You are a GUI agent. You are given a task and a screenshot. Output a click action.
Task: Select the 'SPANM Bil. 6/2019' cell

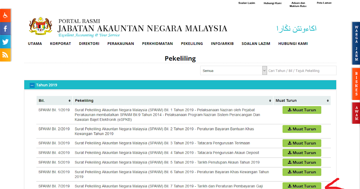pyautogui.click(x=54, y=172)
